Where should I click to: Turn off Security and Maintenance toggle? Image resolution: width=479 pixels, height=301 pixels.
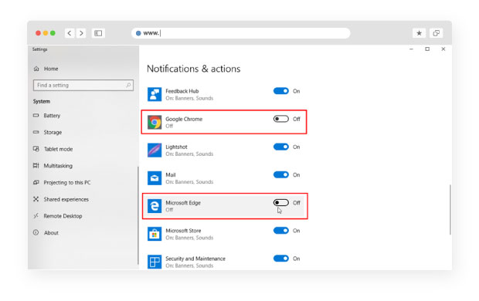tap(281, 259)
